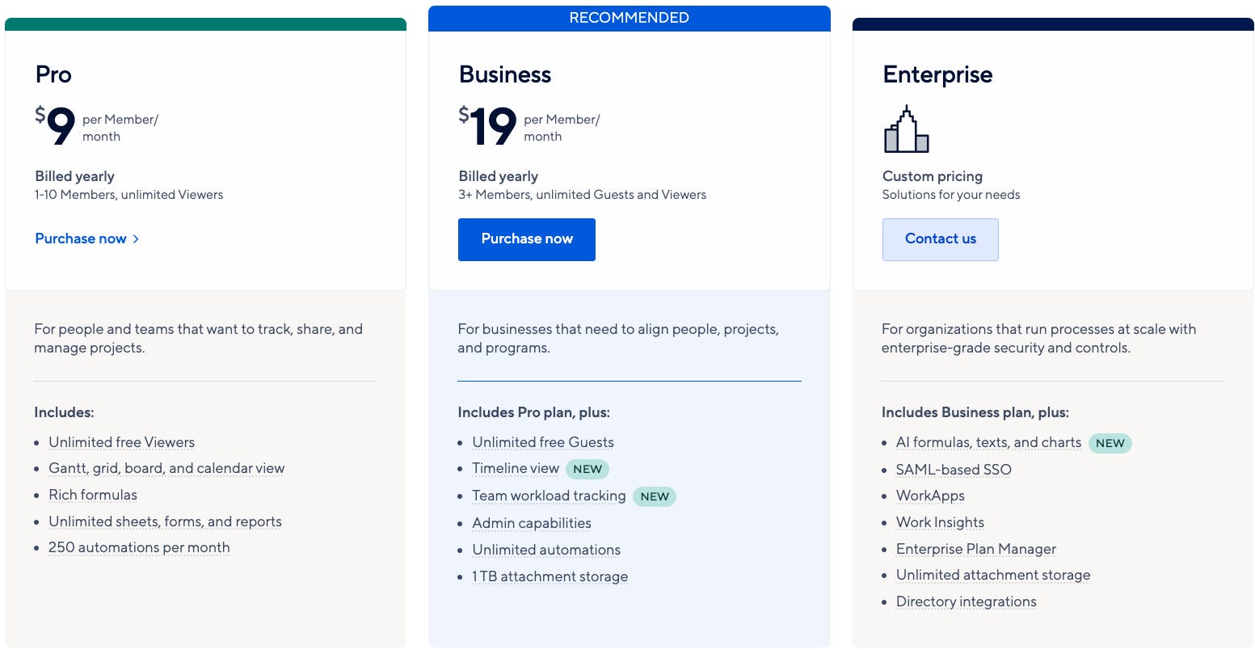Click the 1 TB attachment storage link
Screen dimensions: 1255x650
point(550,576)
